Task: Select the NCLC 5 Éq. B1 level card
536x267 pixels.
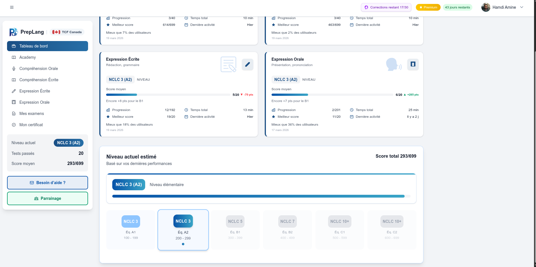Action: coord(235,230)
